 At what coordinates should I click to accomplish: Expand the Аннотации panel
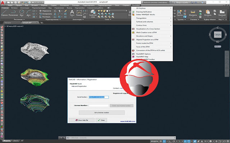tap(78, 19)
